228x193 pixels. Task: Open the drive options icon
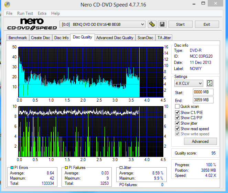click(152, 24)
